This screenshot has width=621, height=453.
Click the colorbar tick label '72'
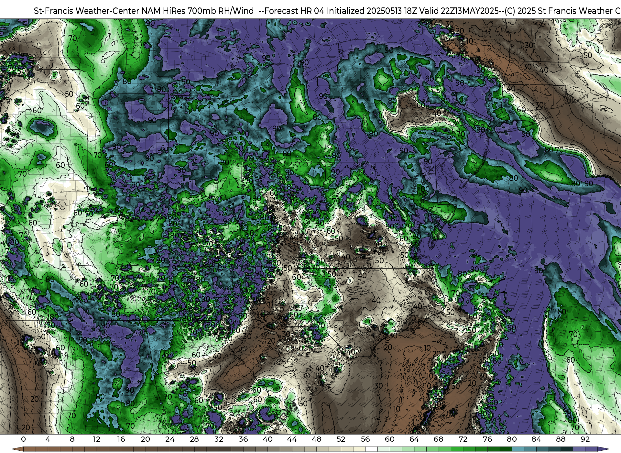463,439
